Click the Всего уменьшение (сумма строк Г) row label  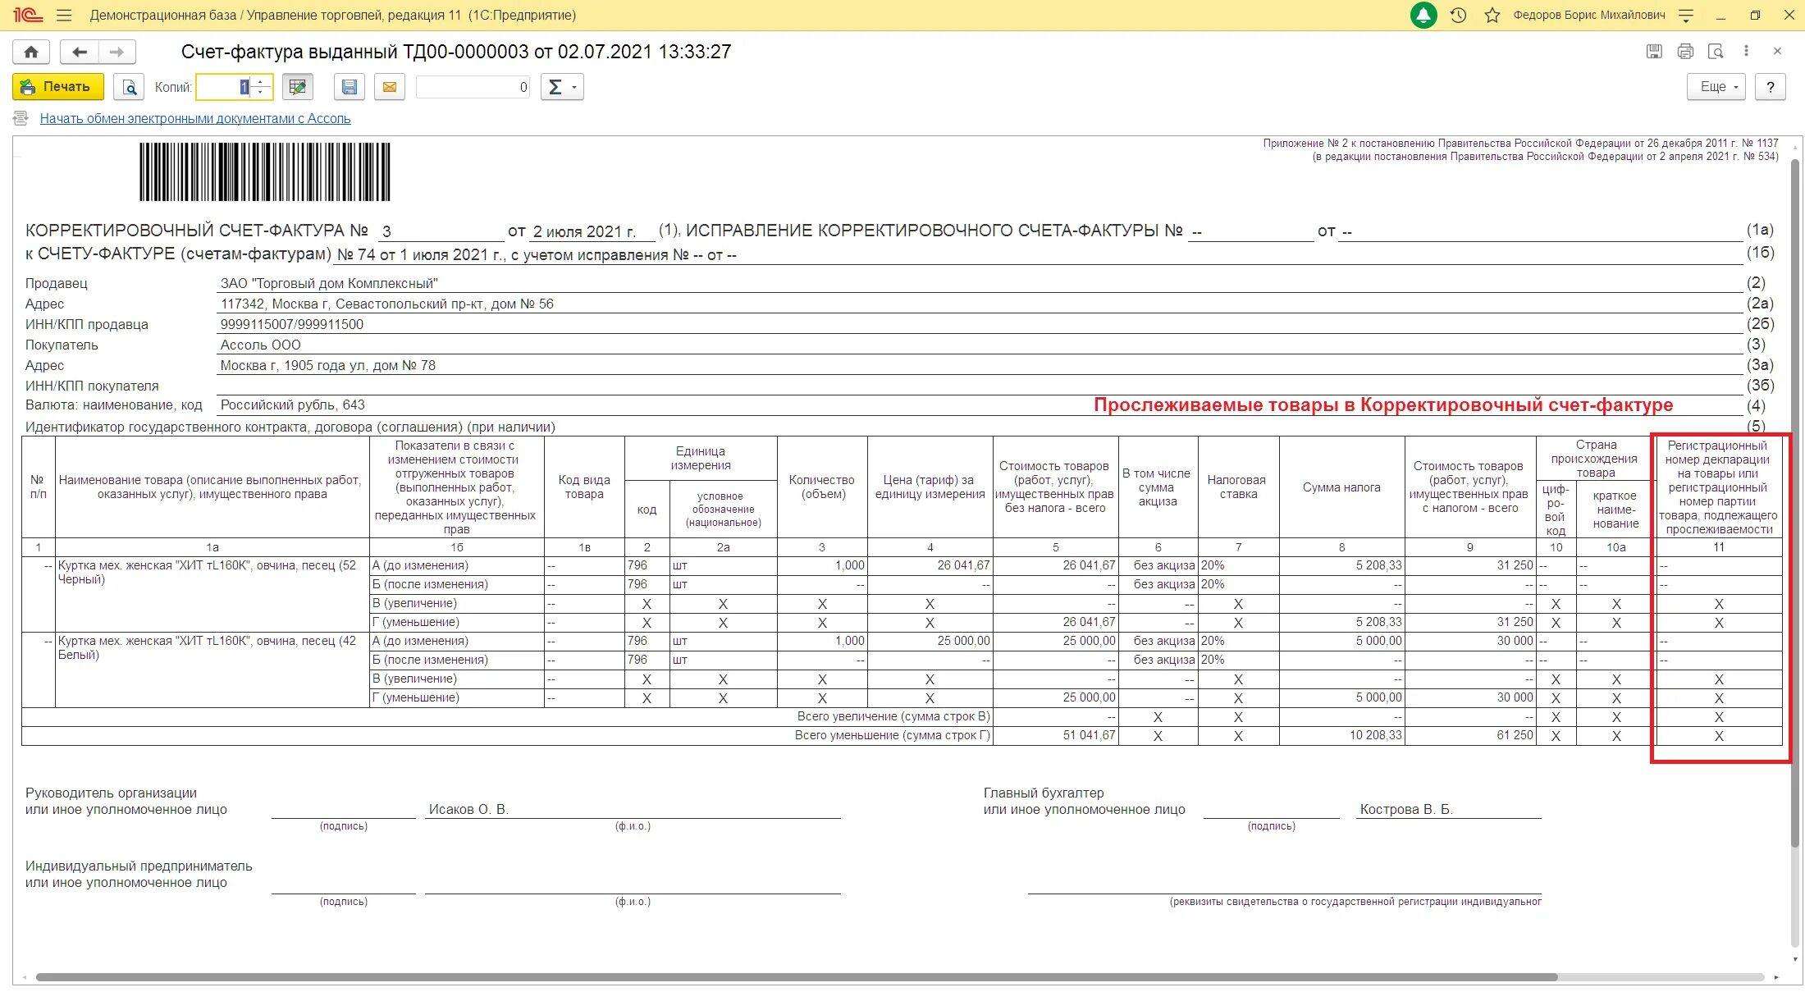coord(892,735)
